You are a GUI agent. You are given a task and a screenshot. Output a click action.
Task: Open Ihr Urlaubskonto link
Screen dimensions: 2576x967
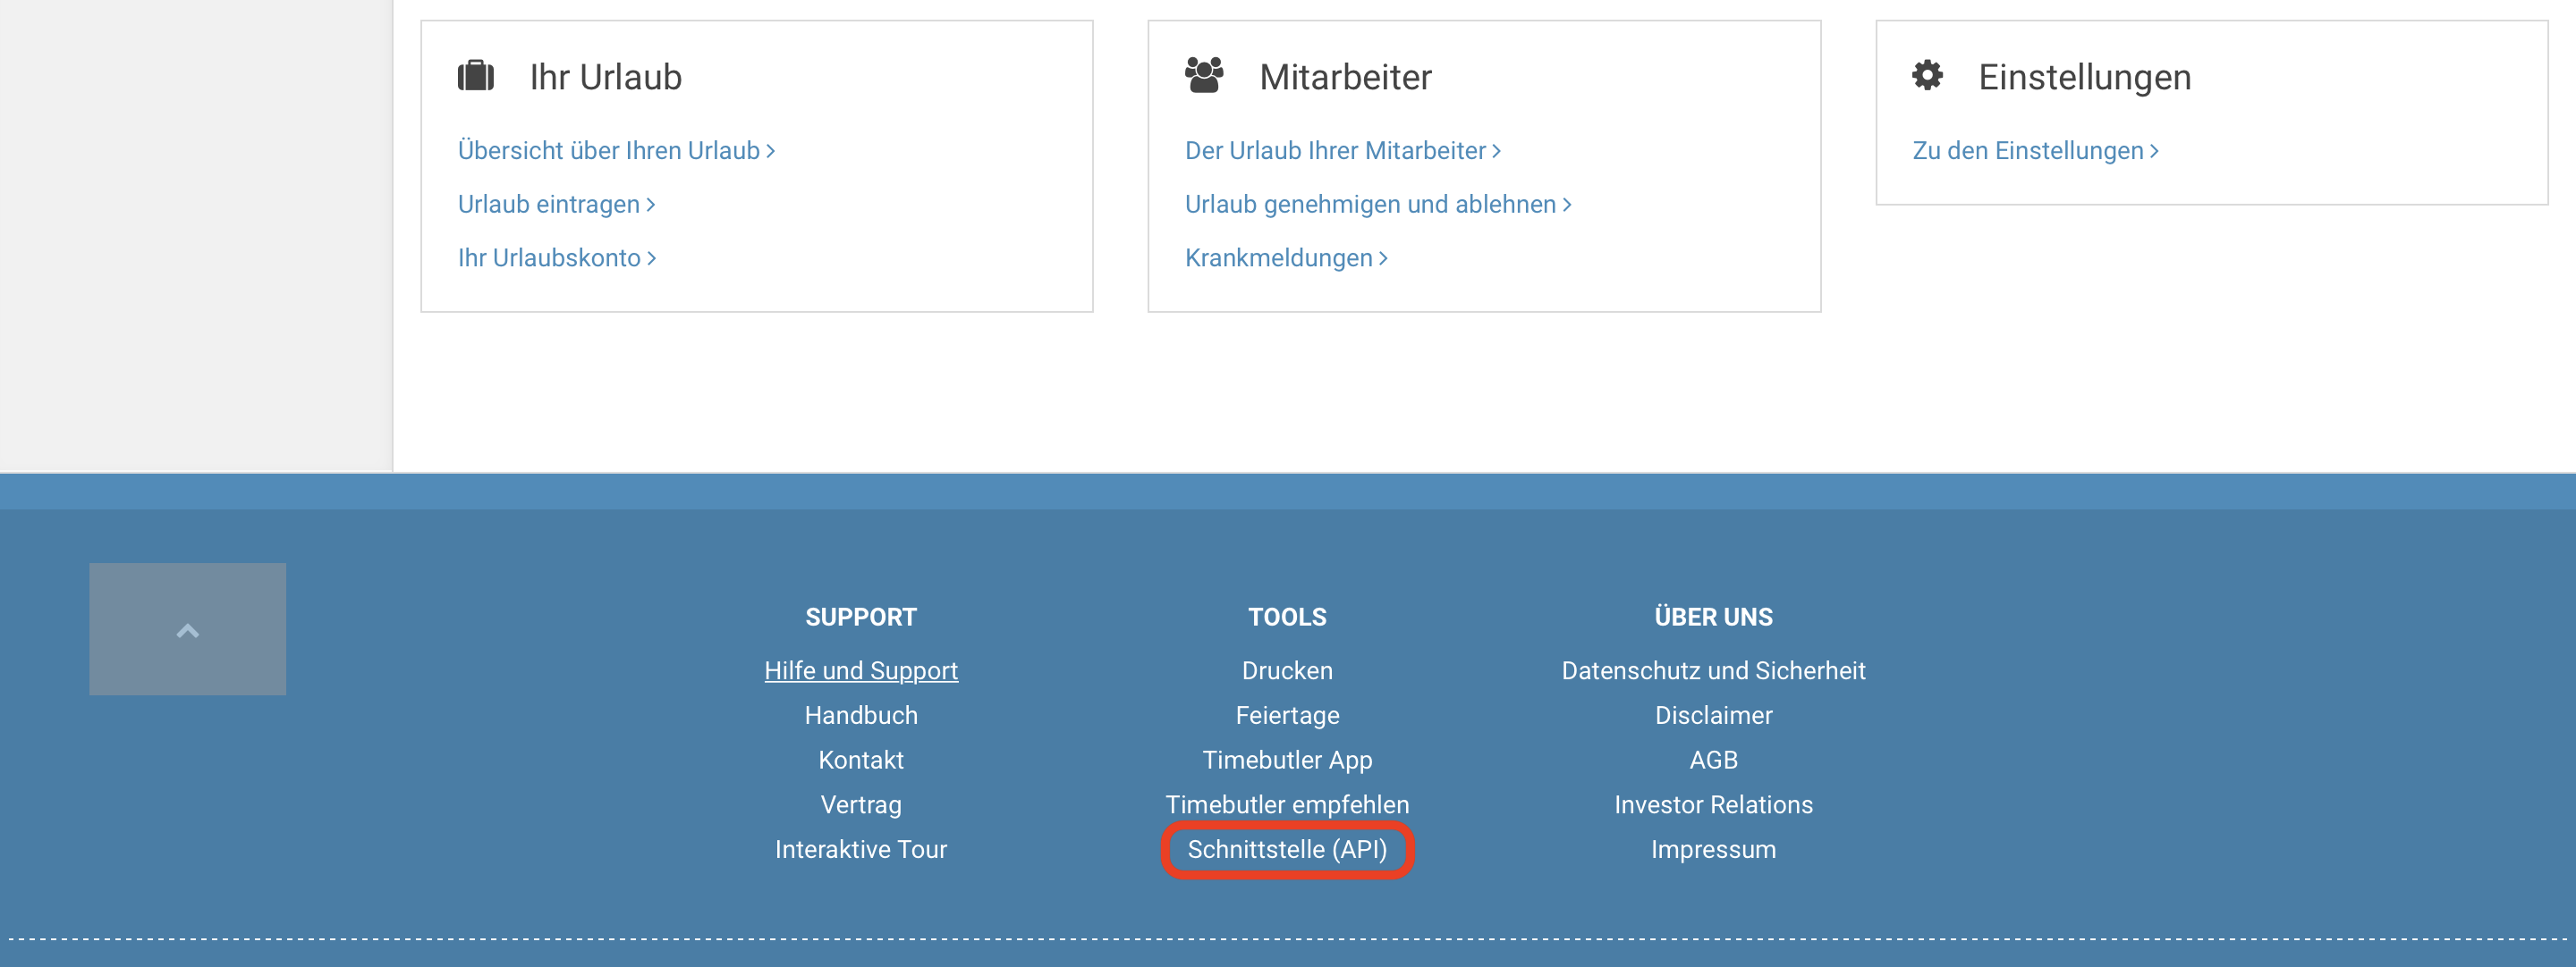tap(556, 257)
